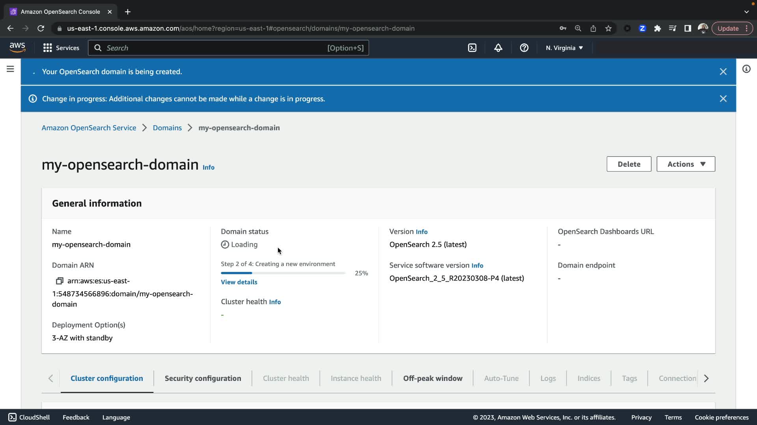Expand the Actions dropdown

[686, 164]
